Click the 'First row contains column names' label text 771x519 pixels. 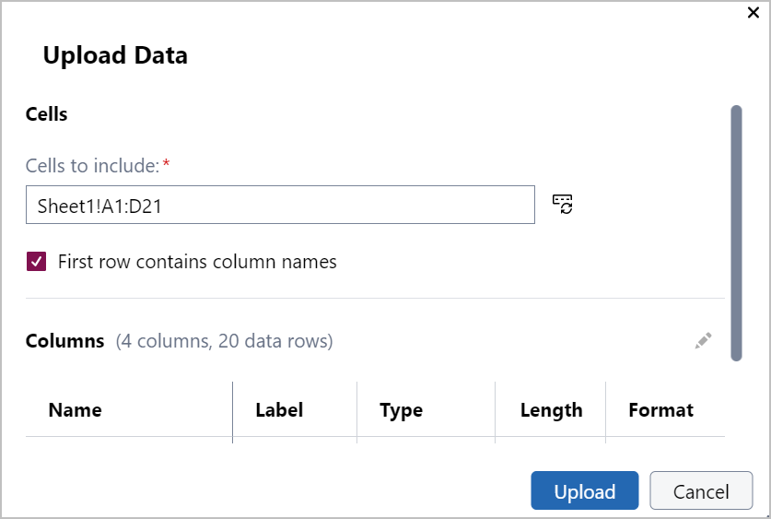[x=197, y=262]
